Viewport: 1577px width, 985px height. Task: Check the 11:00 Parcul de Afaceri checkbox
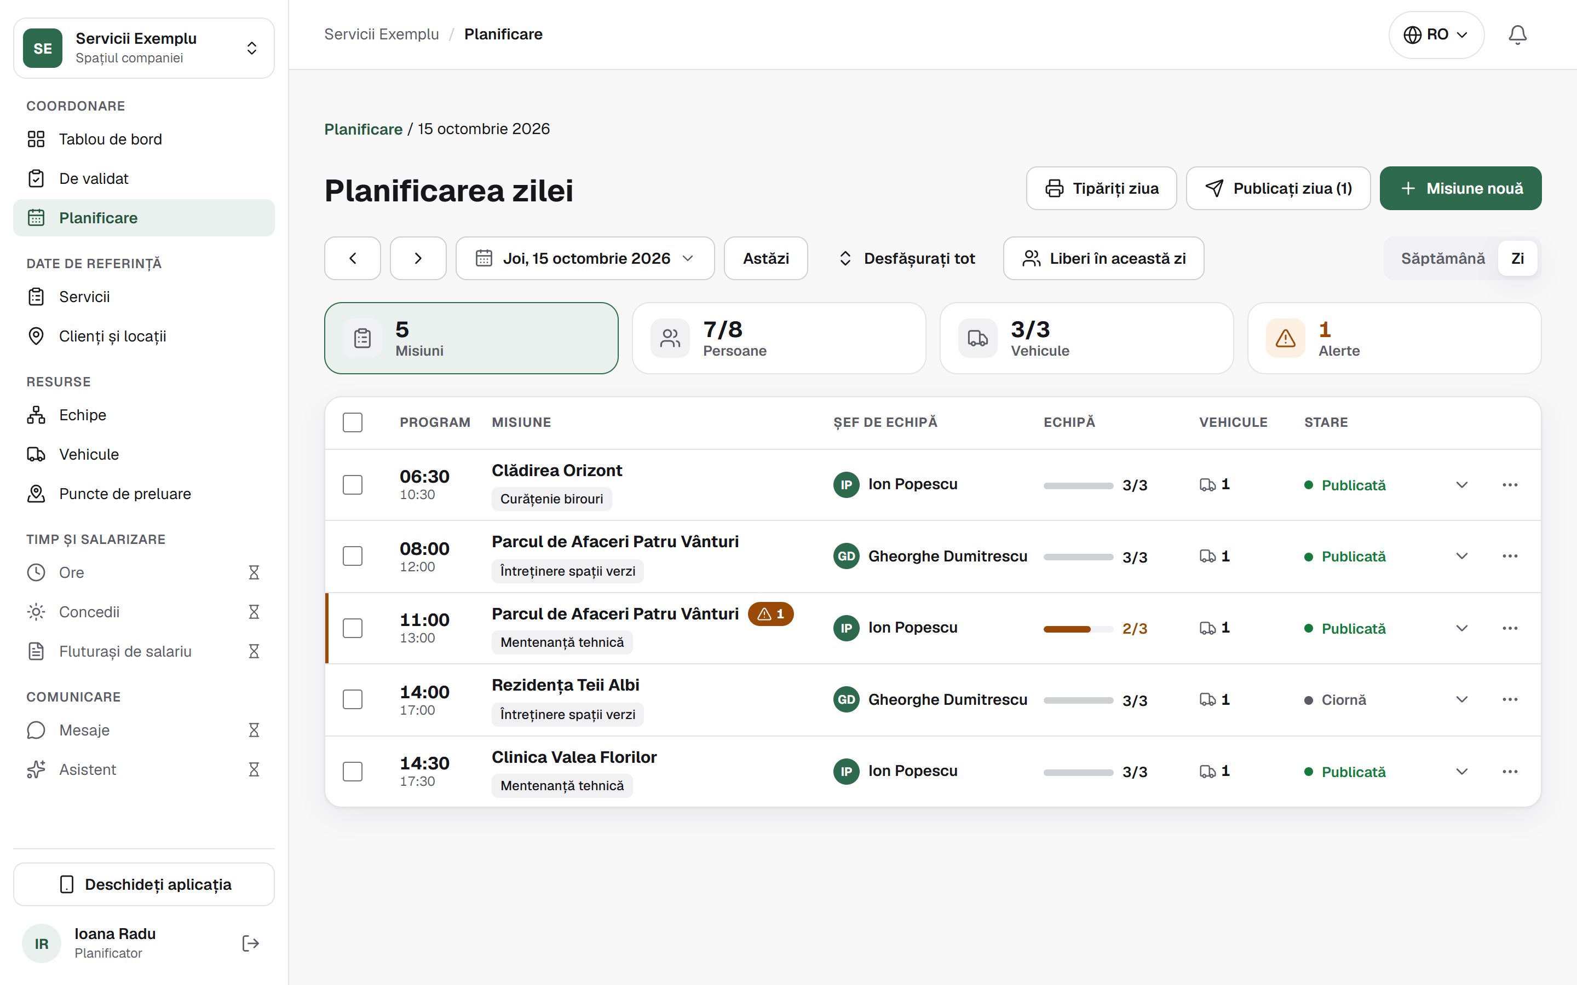coord(353,628)
